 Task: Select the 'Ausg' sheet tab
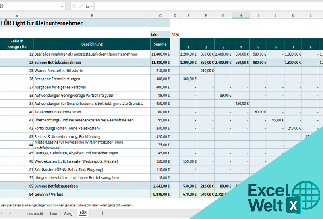click(68, 213)
